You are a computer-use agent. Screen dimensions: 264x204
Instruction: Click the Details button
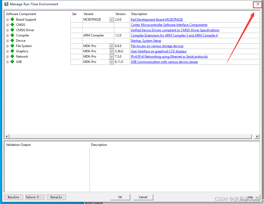56,197
